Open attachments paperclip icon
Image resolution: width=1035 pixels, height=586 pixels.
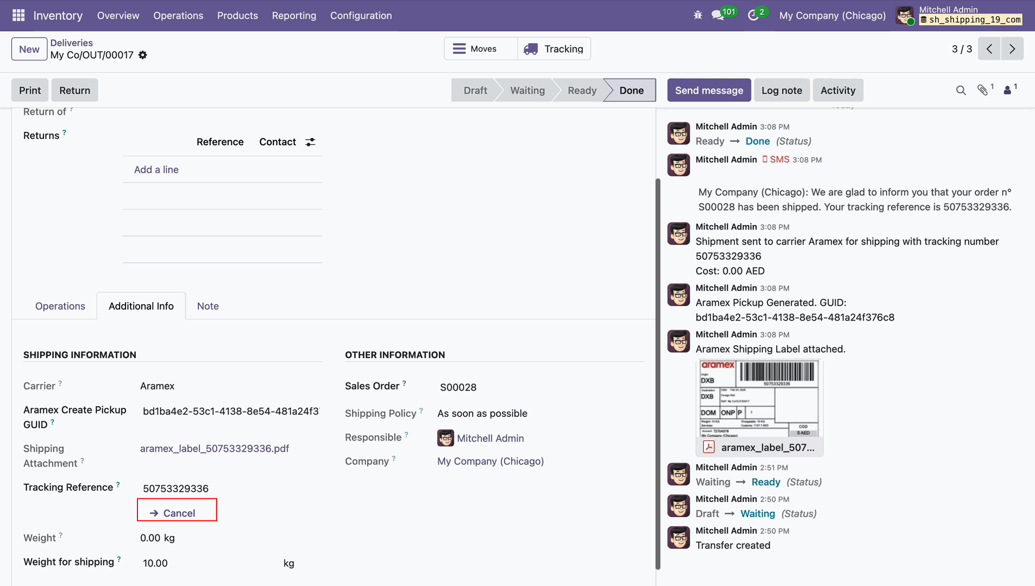tap(983, 90)
